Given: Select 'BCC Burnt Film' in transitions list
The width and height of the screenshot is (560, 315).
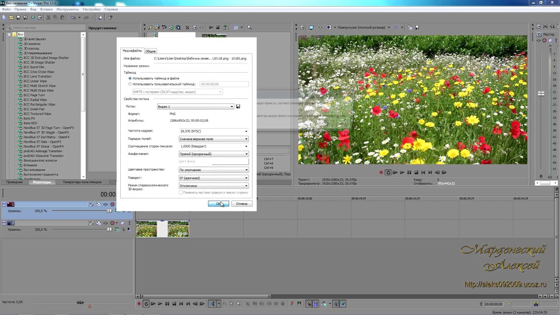Looking at the screenshot, I should 34,67.
